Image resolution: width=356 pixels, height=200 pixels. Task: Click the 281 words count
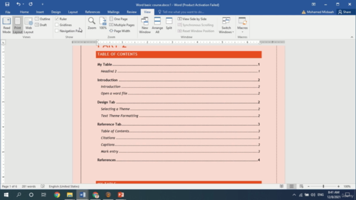pyautogui.click(x=28, y=187)
